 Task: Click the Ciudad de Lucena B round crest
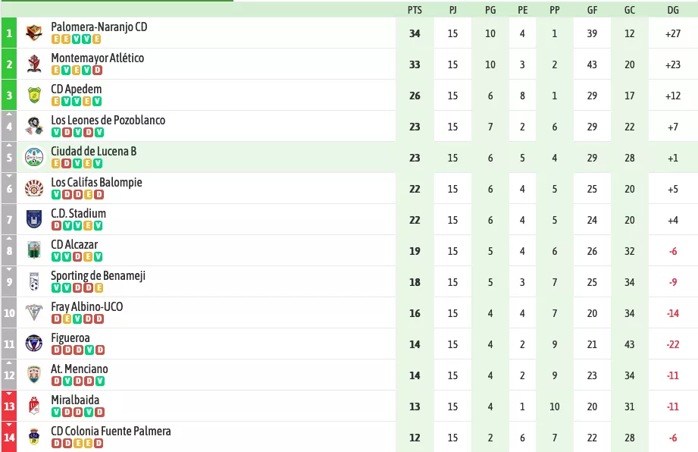point(34,157)
